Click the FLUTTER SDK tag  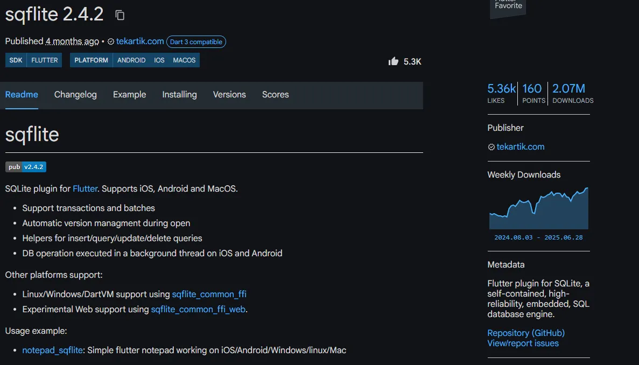pos(45,60)
